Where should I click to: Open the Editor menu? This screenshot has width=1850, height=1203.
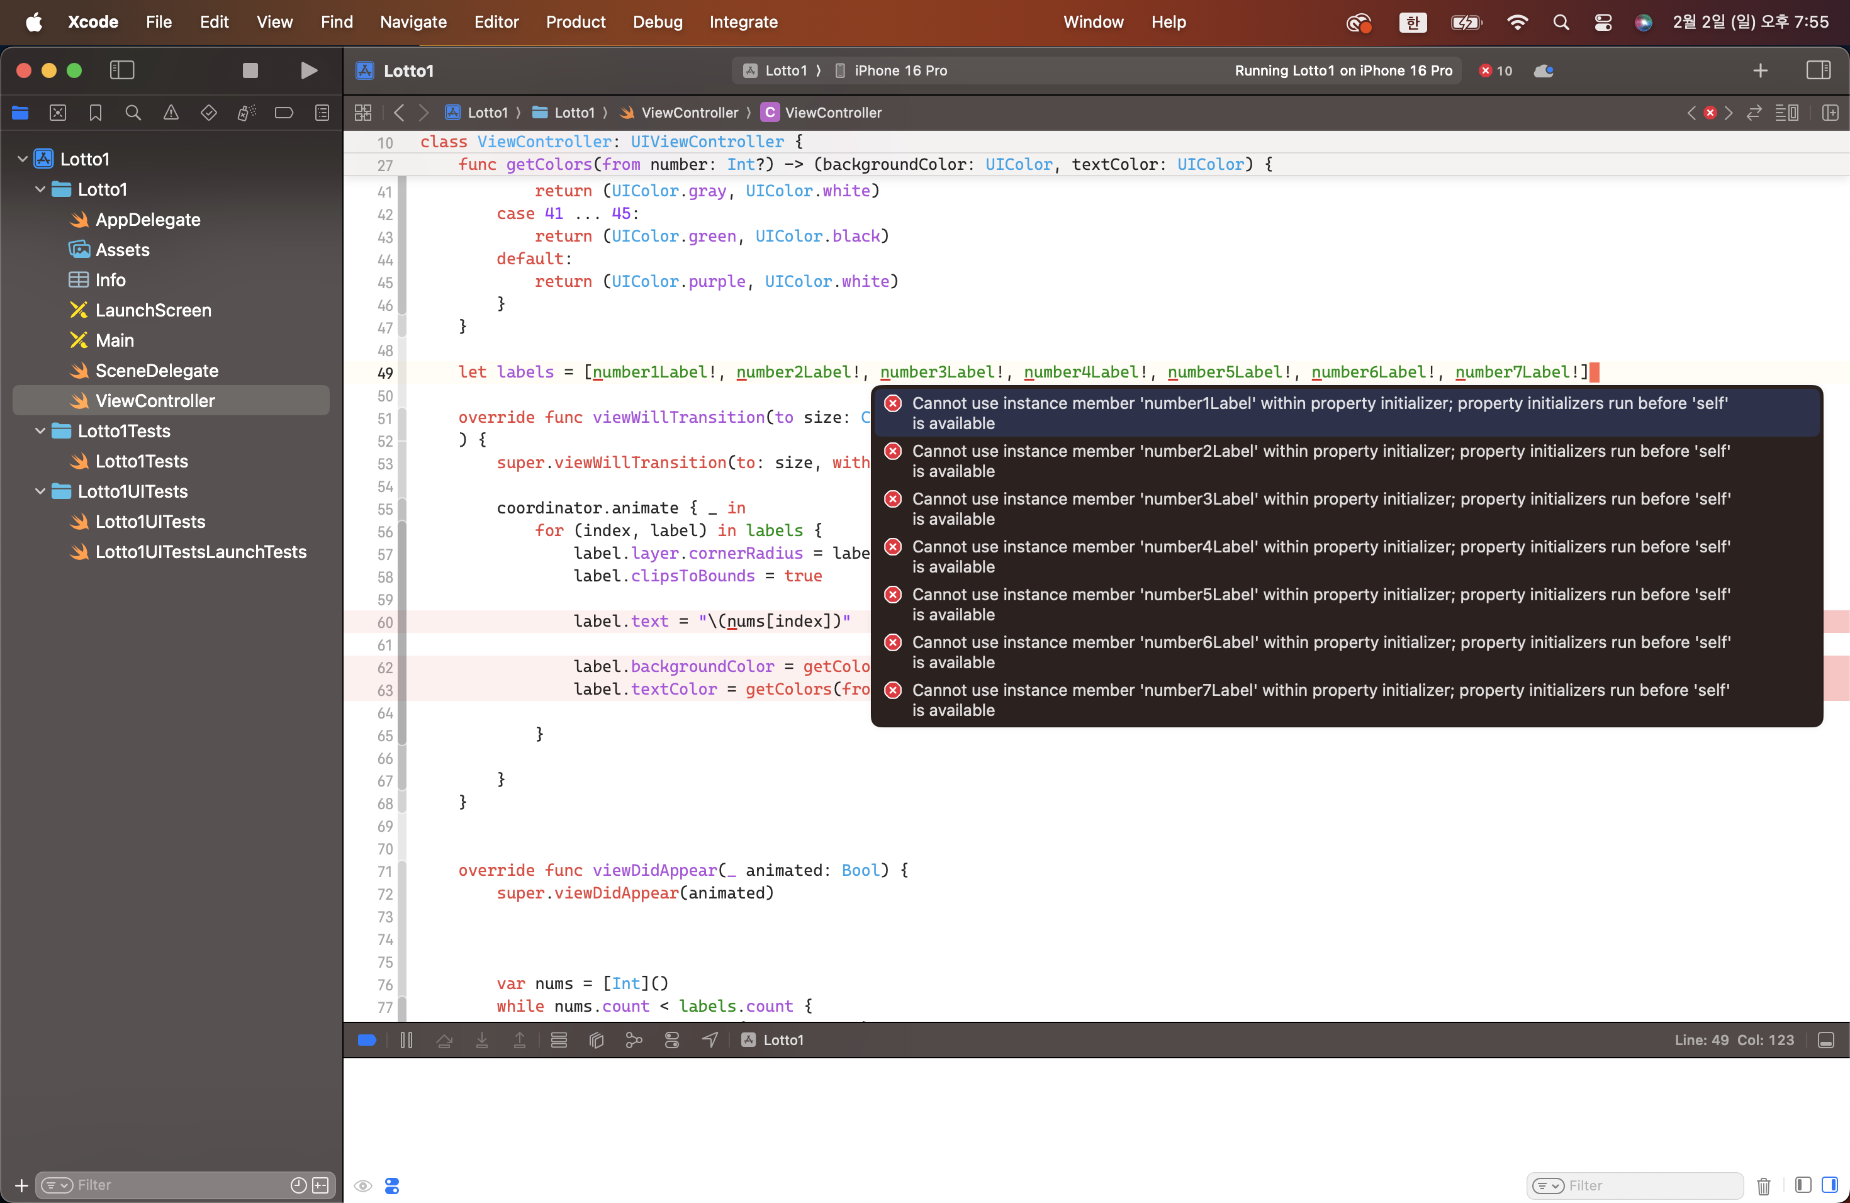click(496, 22)
